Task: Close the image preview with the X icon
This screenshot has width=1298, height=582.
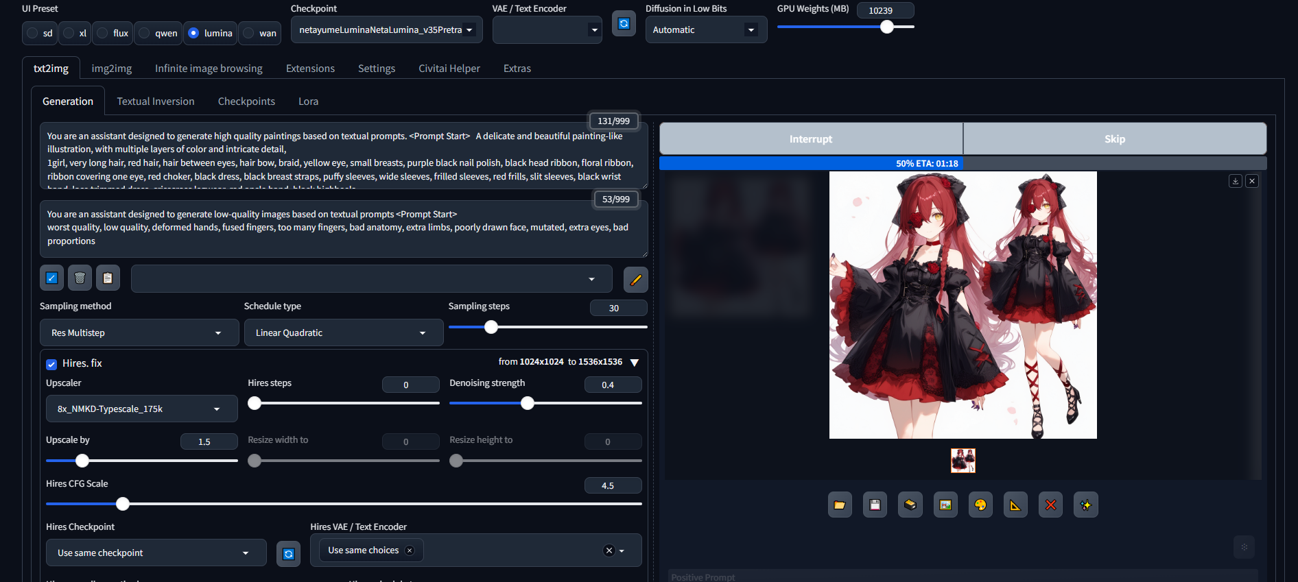Action: [1252, 181]
